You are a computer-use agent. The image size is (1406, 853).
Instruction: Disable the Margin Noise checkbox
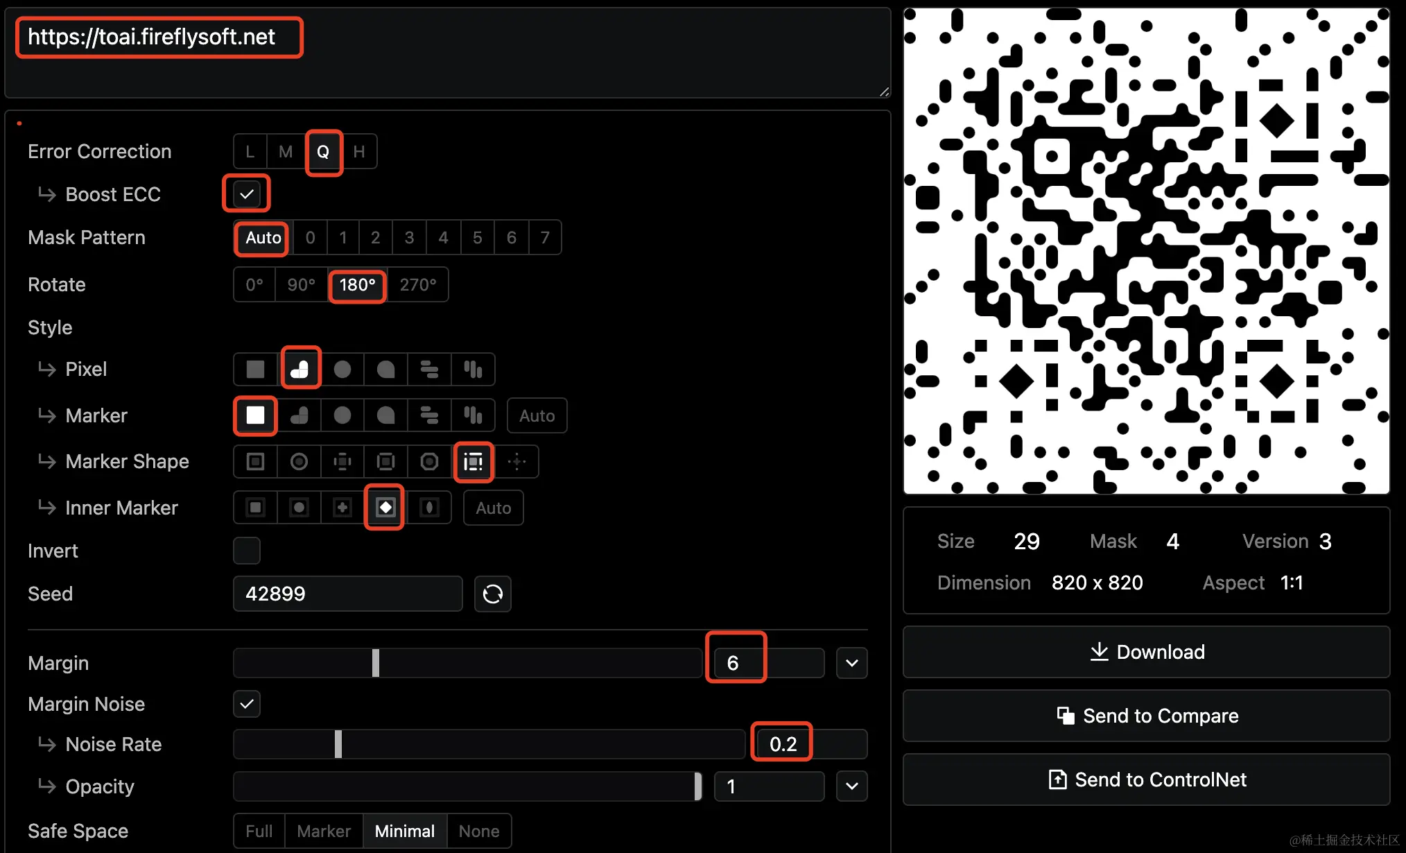coord(247,704)
